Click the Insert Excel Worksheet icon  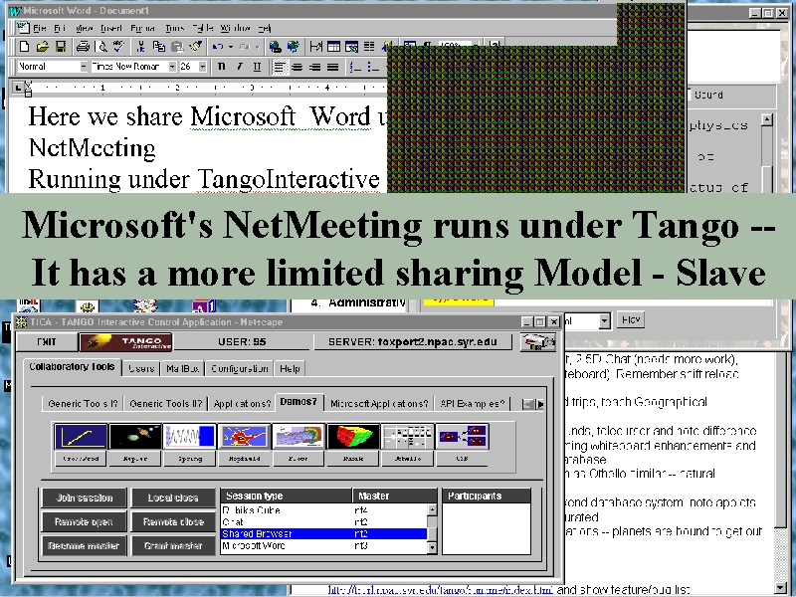pos(351,47)
